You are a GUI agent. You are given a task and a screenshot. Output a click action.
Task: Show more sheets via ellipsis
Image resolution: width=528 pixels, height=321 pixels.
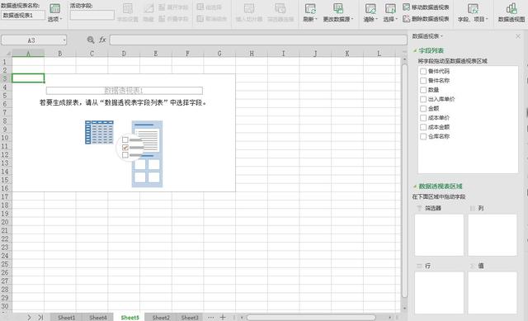click(x=211, y=318)
